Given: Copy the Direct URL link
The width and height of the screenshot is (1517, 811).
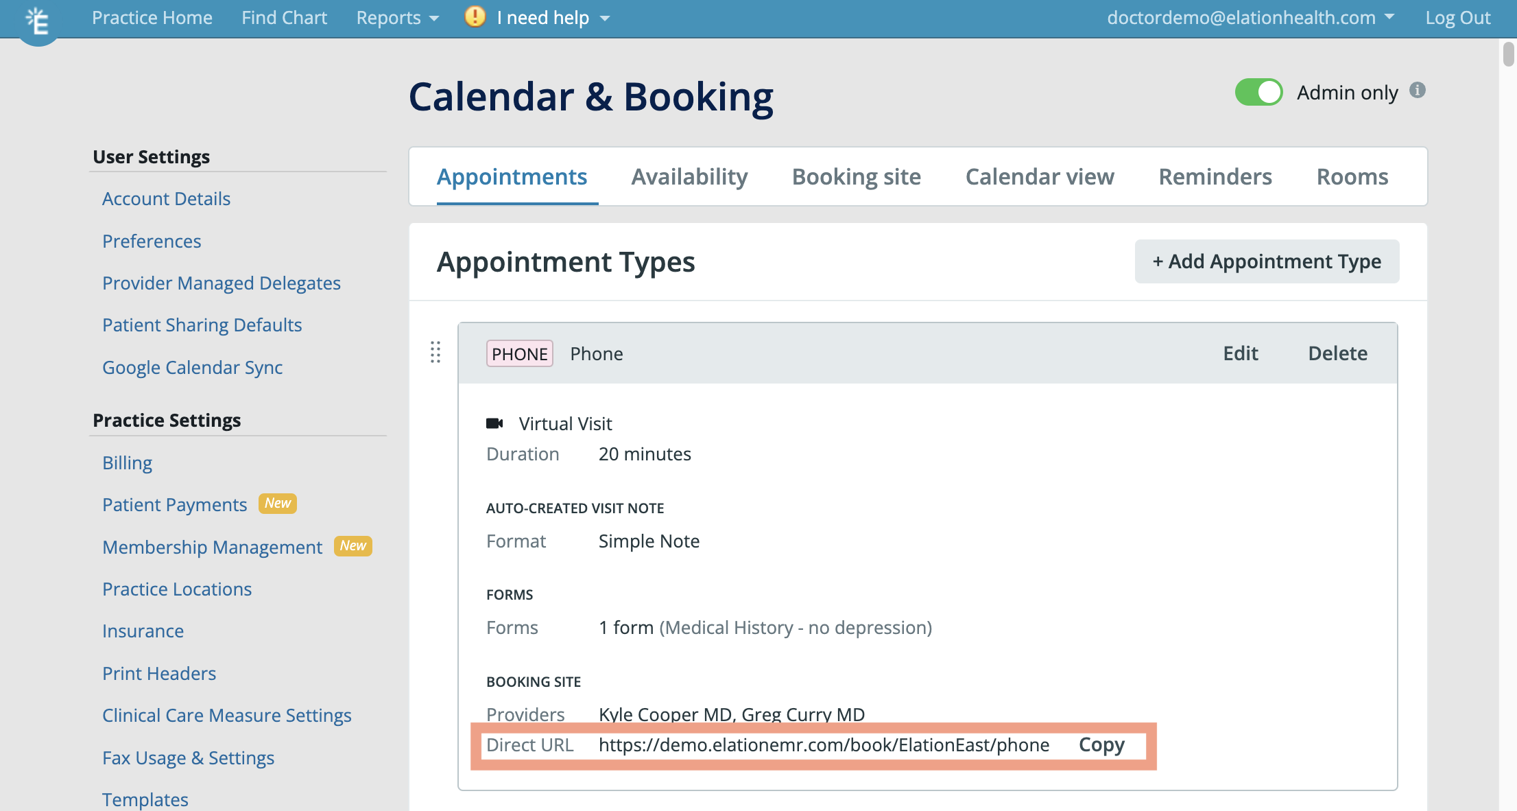Looking at the screenshot, I should 1101,745.
